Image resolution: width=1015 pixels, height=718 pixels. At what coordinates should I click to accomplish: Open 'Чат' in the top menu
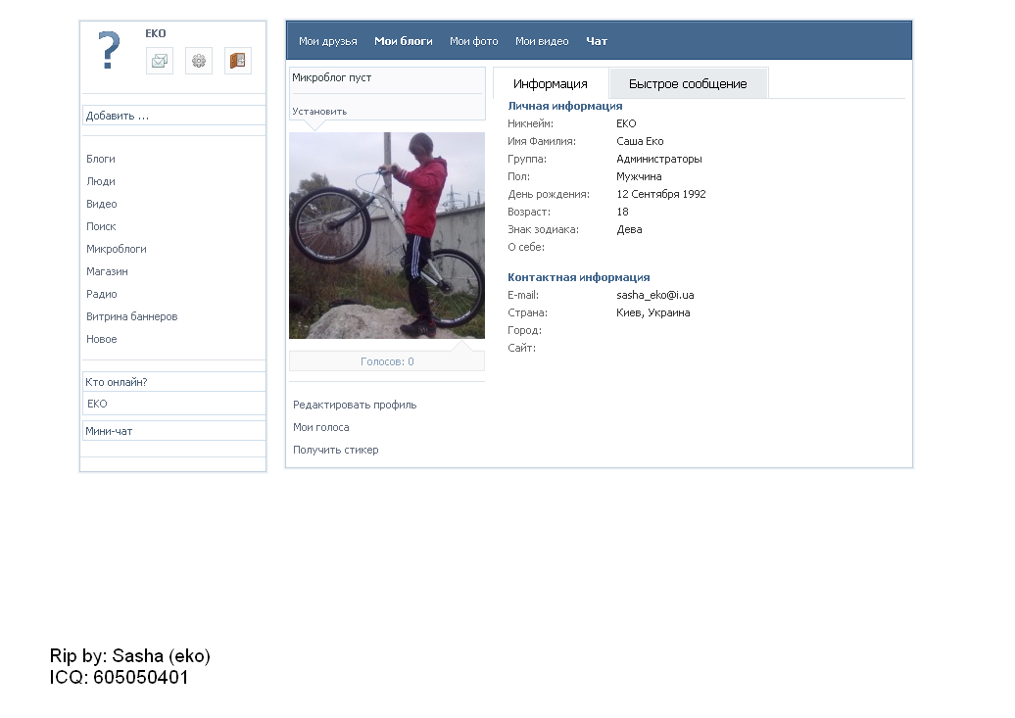(597, 41)
